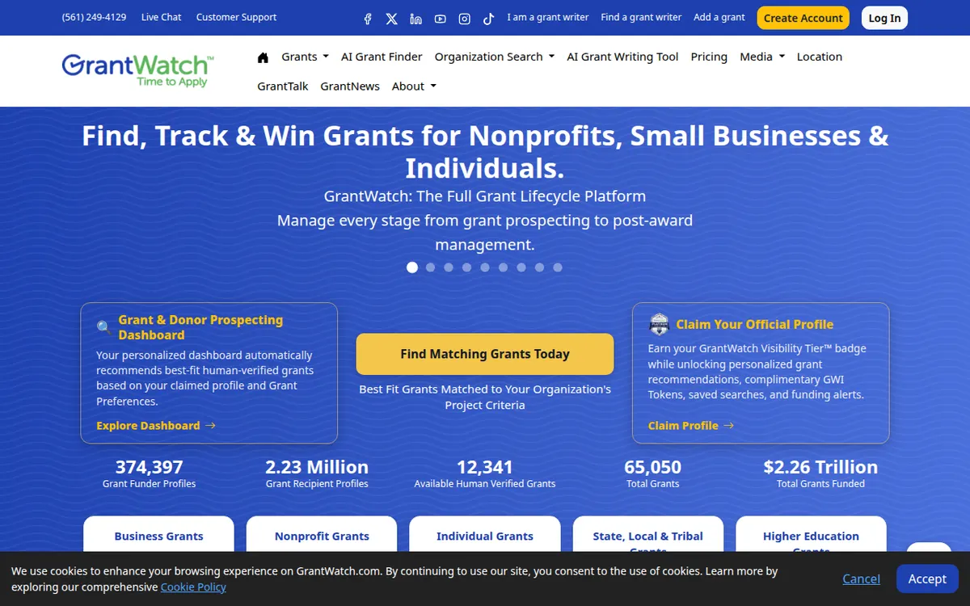970x606 pixels.
Task: Open the TikTok social icon
Action: tap(488, 19)
